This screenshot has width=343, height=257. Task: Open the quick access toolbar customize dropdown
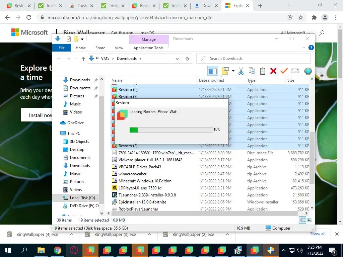[82, 39]
